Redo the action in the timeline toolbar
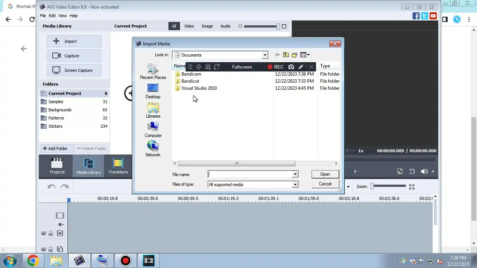 pos(64,187)
